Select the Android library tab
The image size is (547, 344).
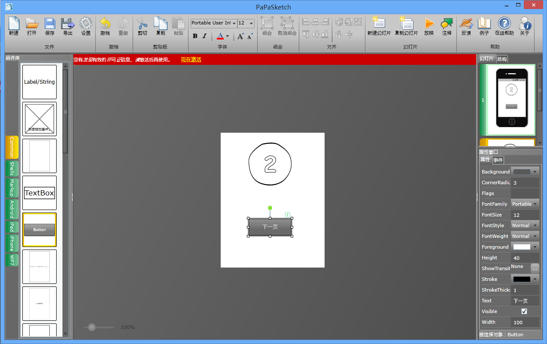click(12, 209)
